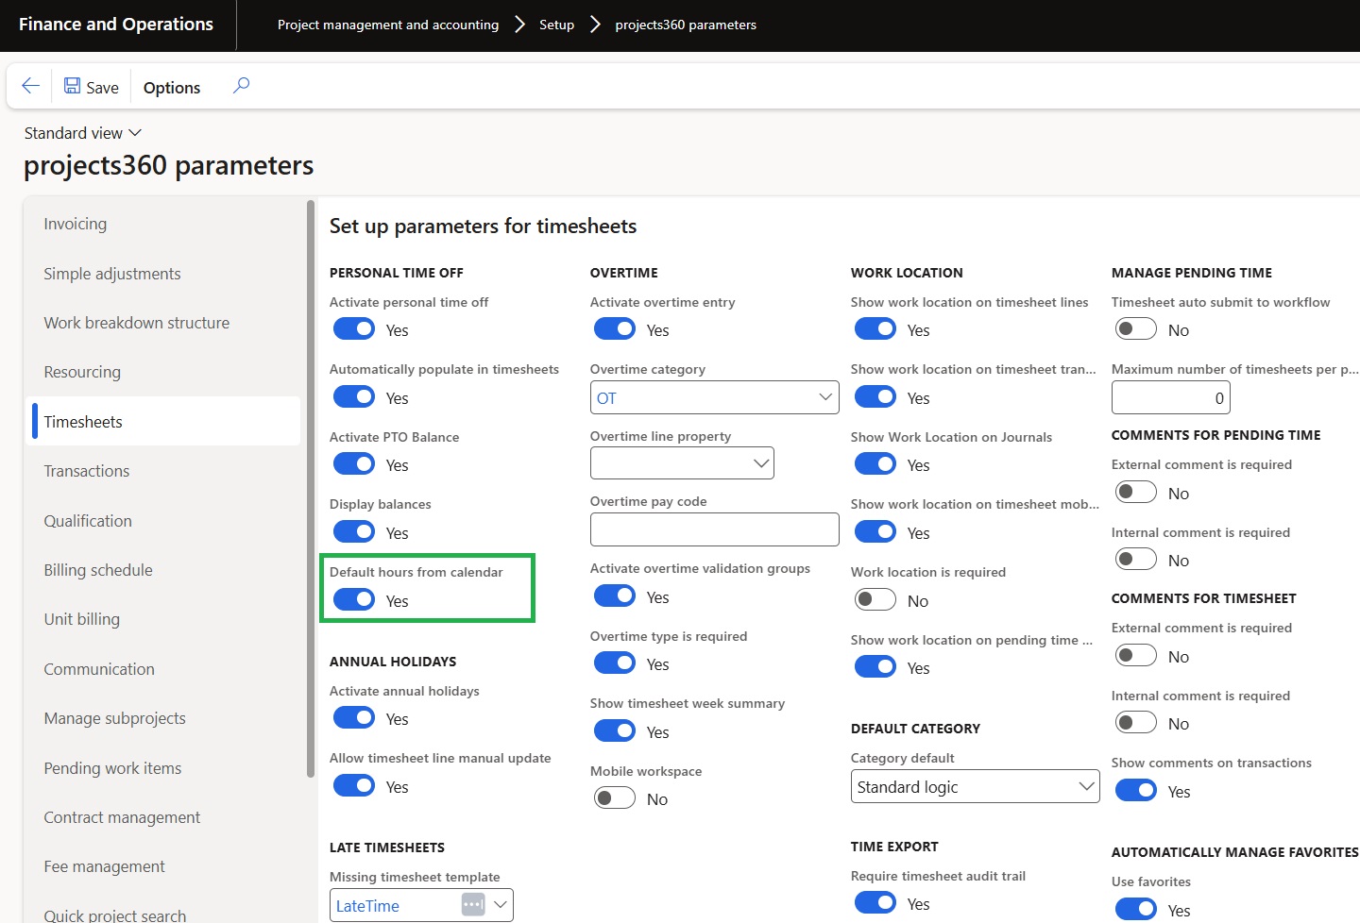The image size is (1360, 923).
Task: Click the back arrow icon
Action: tap(30, 86)
